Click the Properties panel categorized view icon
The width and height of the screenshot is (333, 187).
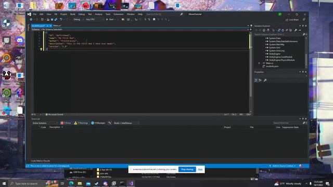click(256, 81)
